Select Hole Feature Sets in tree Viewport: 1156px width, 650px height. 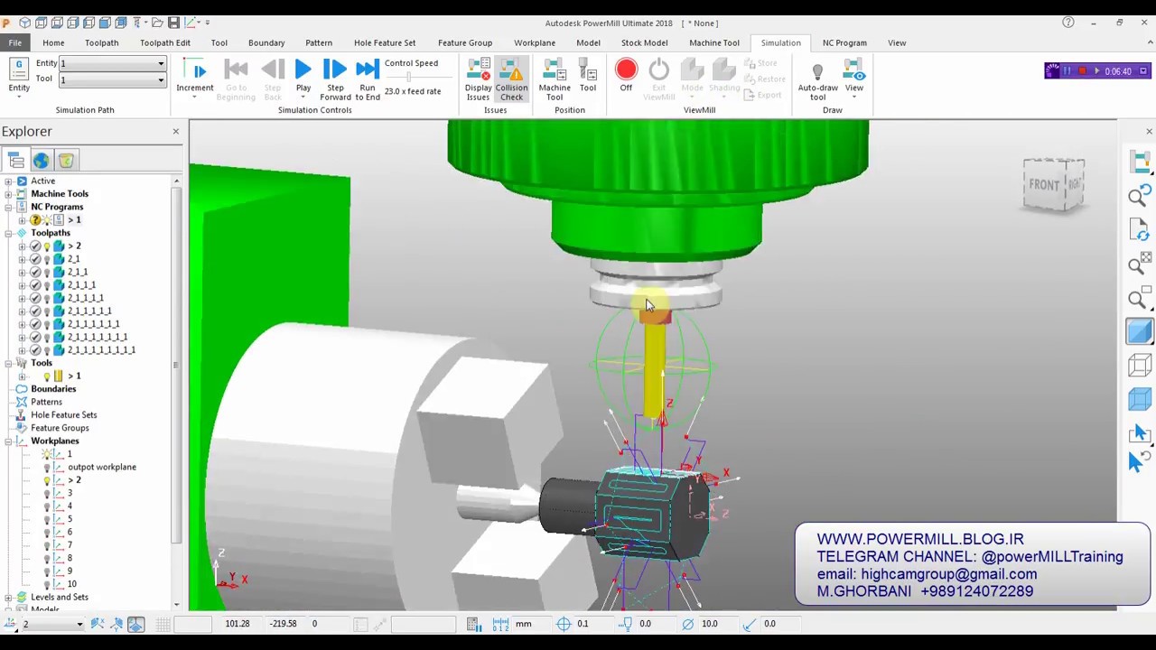click(64, 415)
